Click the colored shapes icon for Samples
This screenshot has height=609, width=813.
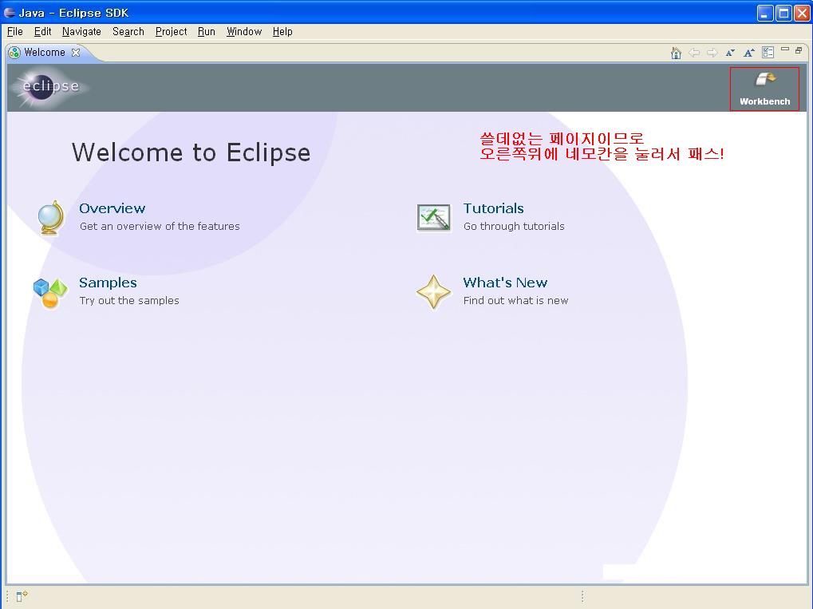(49, 293)
